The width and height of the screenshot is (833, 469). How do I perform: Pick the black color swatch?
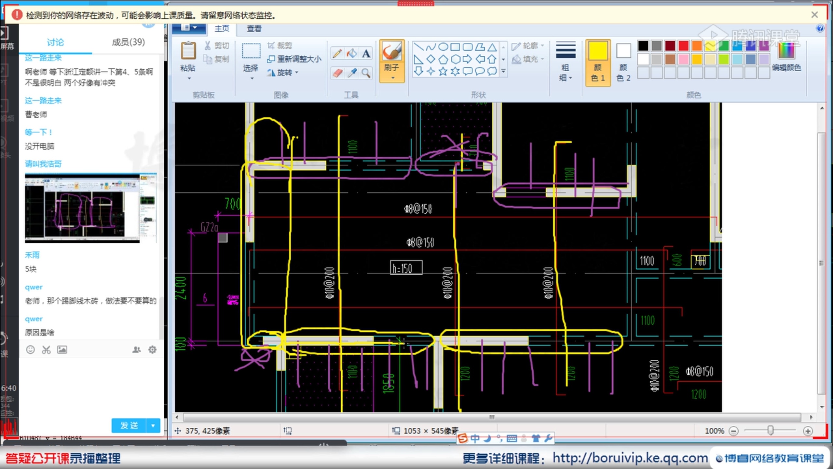[643, 46]
